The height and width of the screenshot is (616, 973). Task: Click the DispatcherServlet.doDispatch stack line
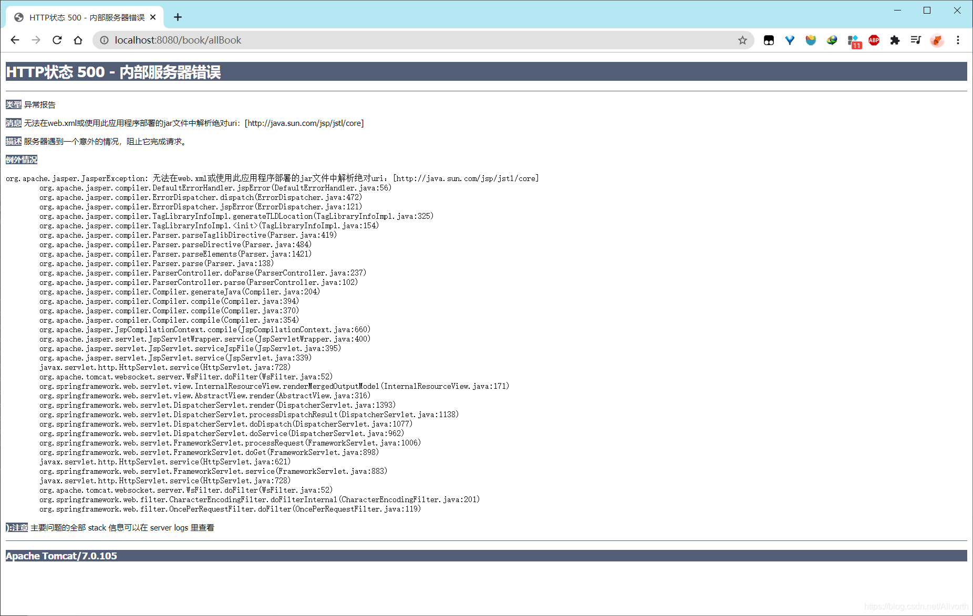(226, 424)
